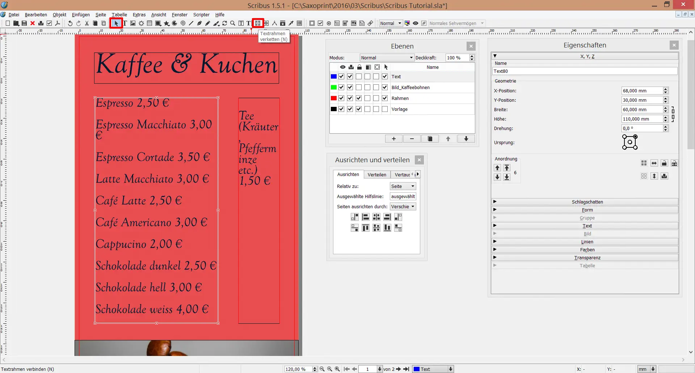
Task: Open the Measurements tool
Action: point(275,23)
